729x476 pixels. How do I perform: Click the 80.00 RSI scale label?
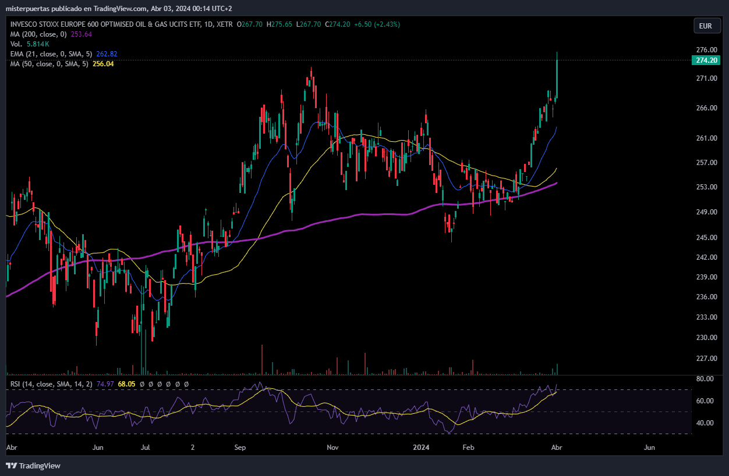point(705,379)
